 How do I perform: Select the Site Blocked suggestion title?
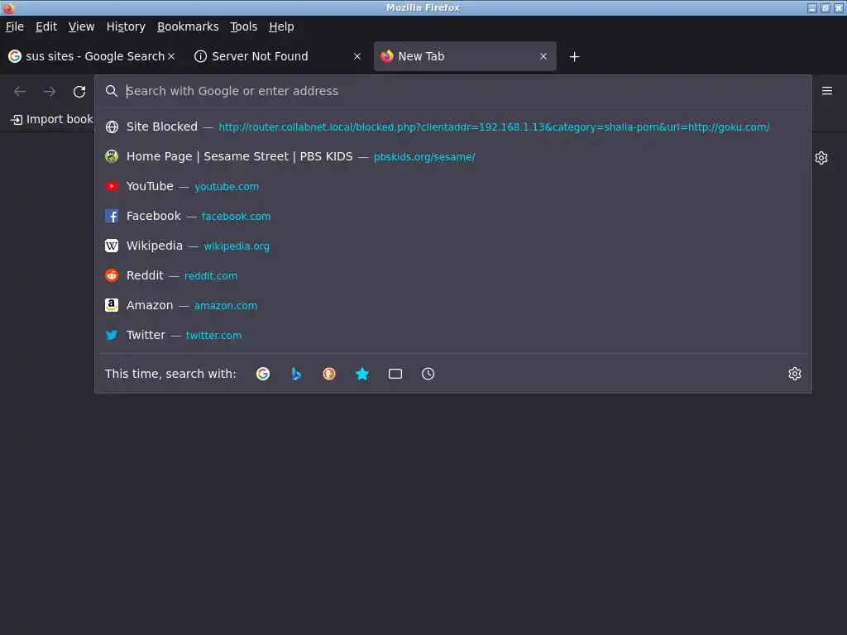coord(161,127)
